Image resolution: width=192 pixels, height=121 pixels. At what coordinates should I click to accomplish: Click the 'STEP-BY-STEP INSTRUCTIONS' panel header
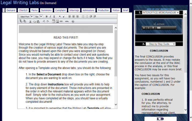point(160,9)
